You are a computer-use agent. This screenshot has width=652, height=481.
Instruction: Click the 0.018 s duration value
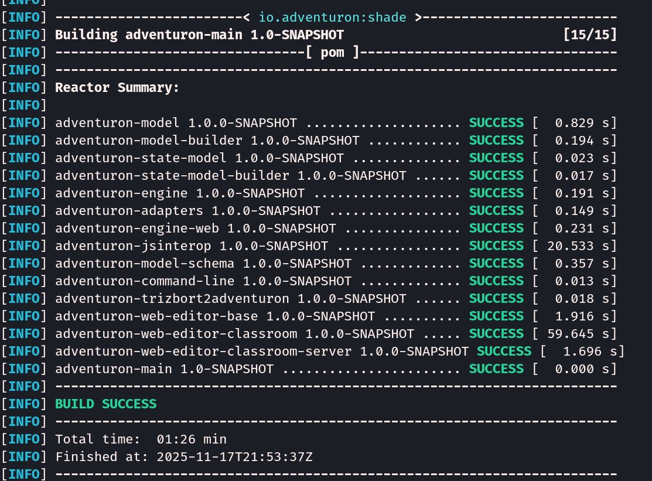click(582, 298)
